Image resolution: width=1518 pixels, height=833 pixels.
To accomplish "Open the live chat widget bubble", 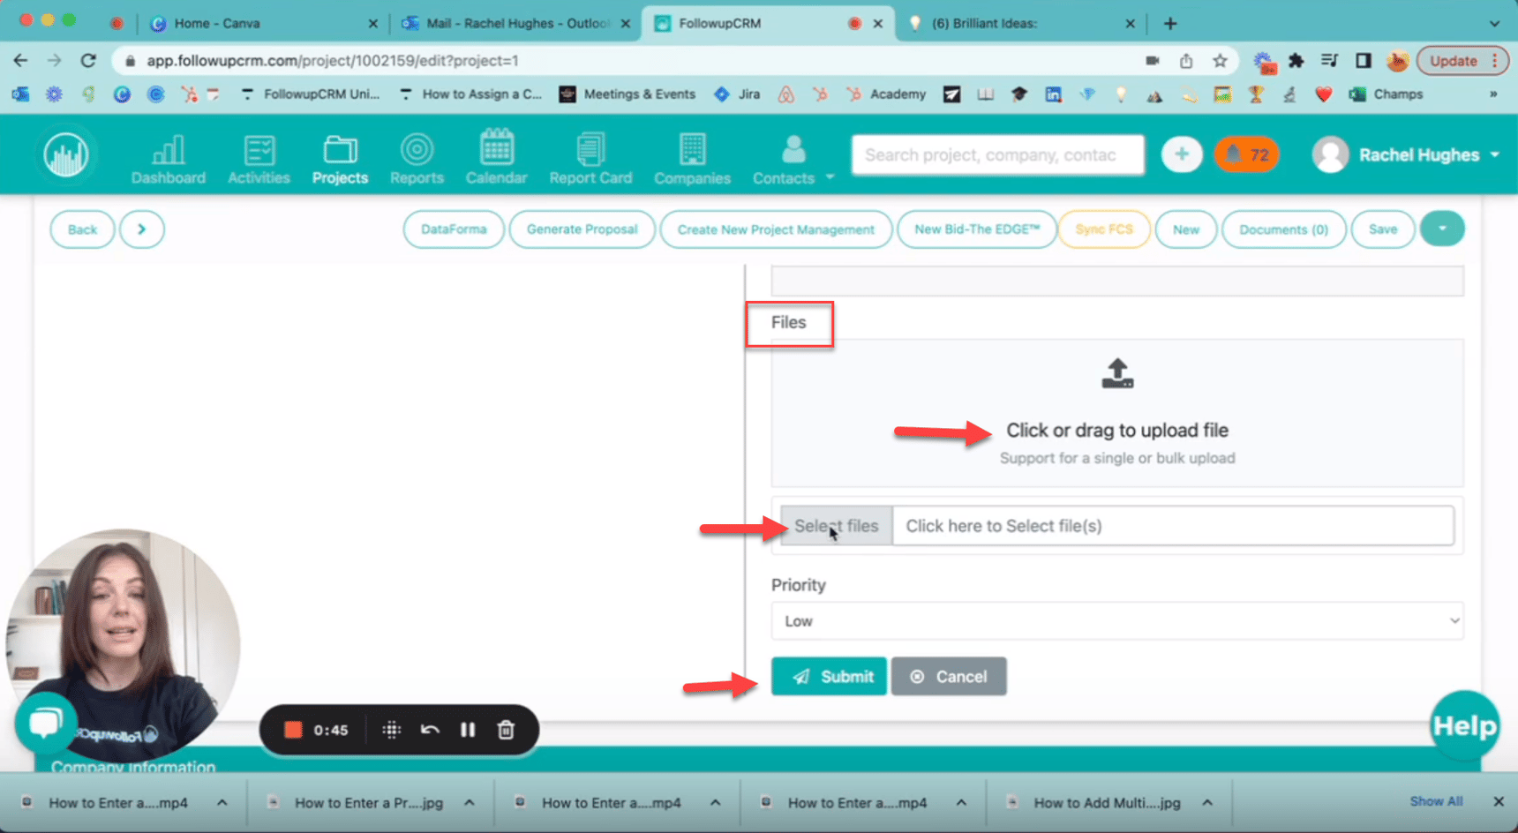I will pyautogui.click(x=44, y=722).
